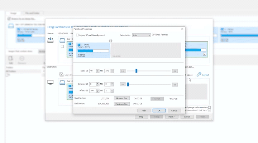
Task: Click the Destination monitor icon
Action: 51,82
